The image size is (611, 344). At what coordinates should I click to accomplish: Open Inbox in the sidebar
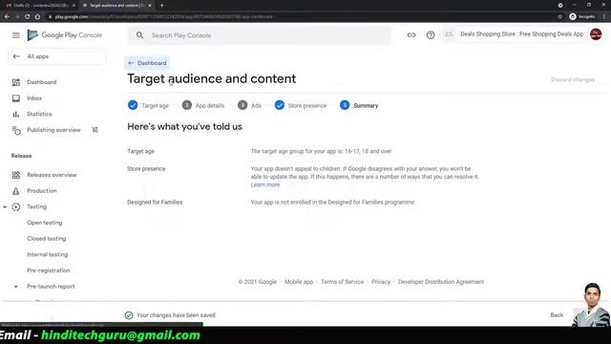[34, 98]
